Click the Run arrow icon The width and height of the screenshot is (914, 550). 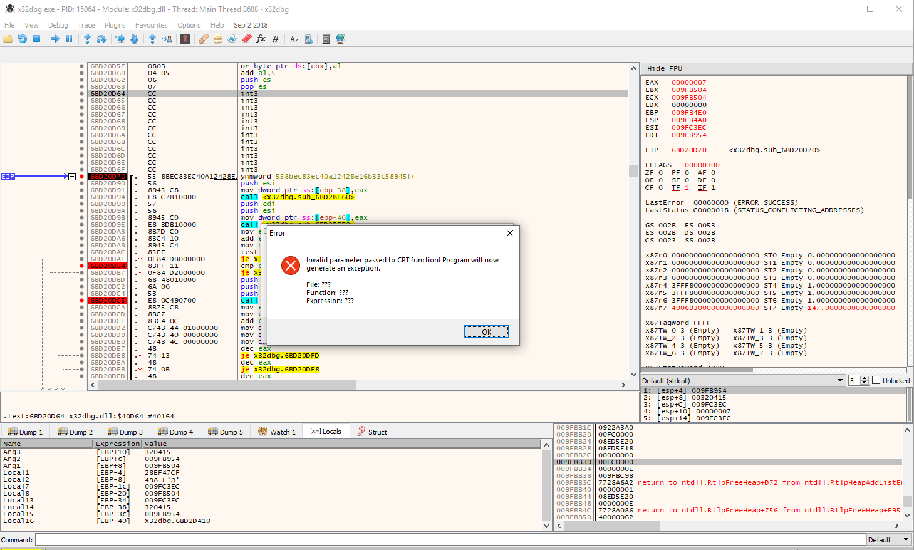click(x=55, y=39)
